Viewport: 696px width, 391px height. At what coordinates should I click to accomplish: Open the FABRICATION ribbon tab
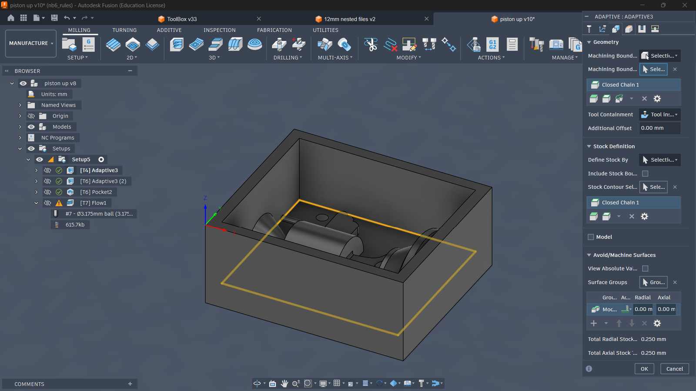point(274,30)
